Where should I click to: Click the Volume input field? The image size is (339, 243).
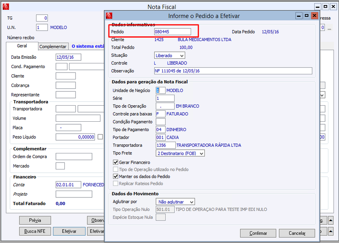click(78, 118)
